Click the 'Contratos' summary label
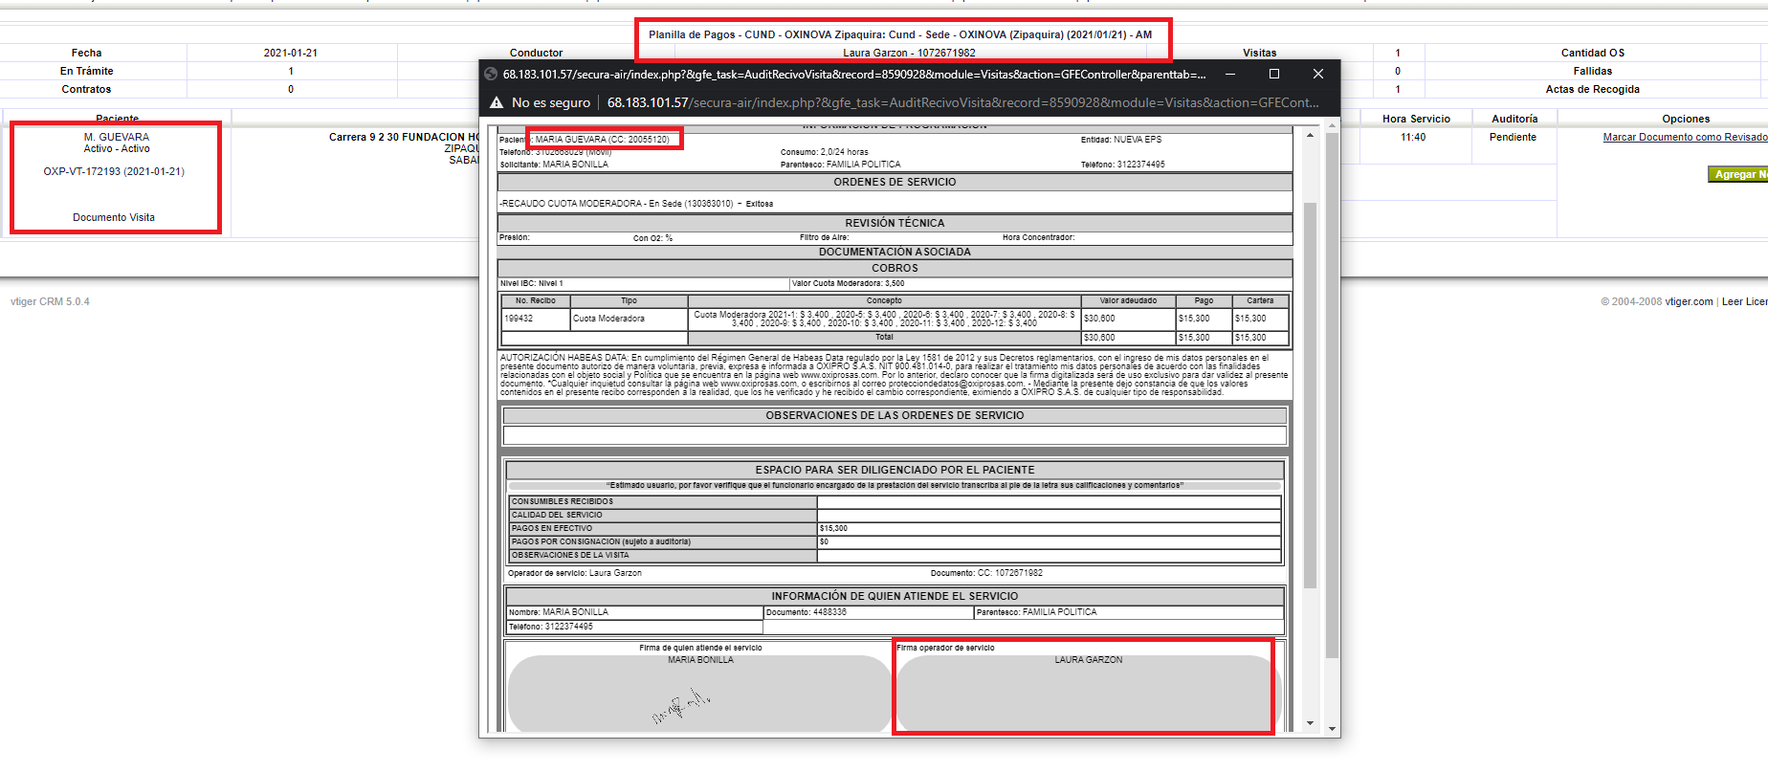The image size is (1768, 772). pyautogui.click(x=87, y=89)
